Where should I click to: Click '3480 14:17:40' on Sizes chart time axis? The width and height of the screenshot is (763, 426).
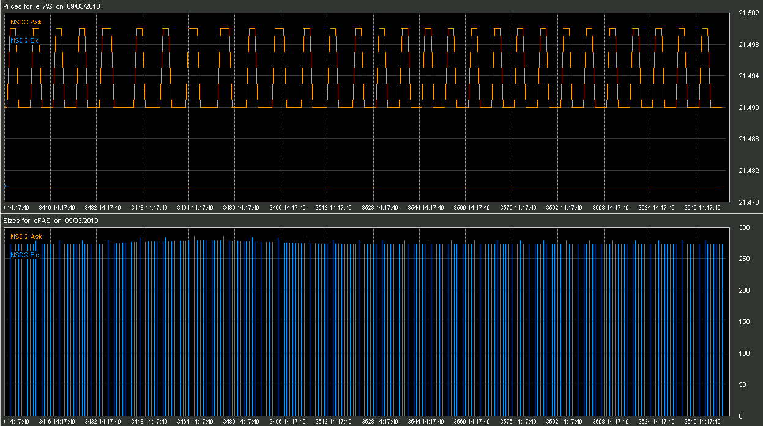pos(242,422)
